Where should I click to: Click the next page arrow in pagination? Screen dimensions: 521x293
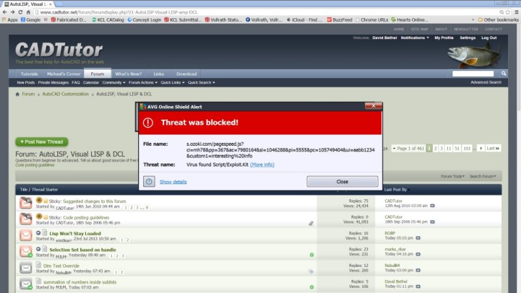(481, 148)
